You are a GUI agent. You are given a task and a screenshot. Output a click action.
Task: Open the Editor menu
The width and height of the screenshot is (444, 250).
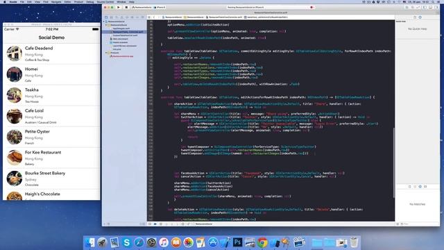click(68, 1)
